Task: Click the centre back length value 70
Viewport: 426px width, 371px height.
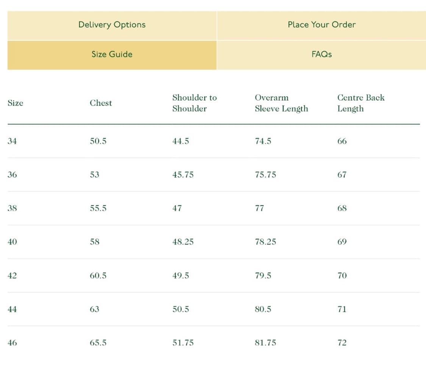Action: (342, 276)
